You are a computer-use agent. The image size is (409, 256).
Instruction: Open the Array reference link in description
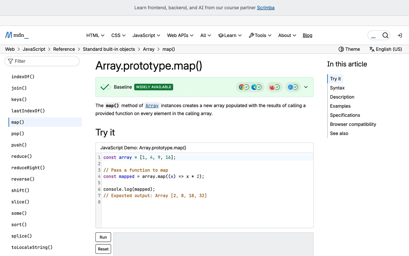click(152, 106)
